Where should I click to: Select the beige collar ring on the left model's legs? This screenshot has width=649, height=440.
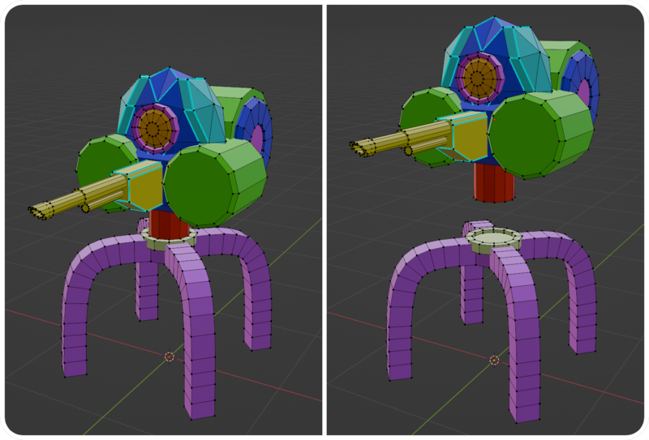click(170, 237)
